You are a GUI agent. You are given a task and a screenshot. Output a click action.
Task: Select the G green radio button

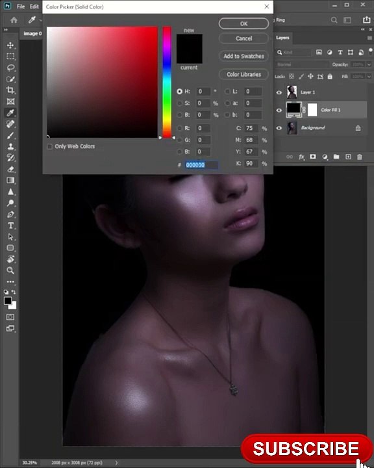[x=180, y=140]
